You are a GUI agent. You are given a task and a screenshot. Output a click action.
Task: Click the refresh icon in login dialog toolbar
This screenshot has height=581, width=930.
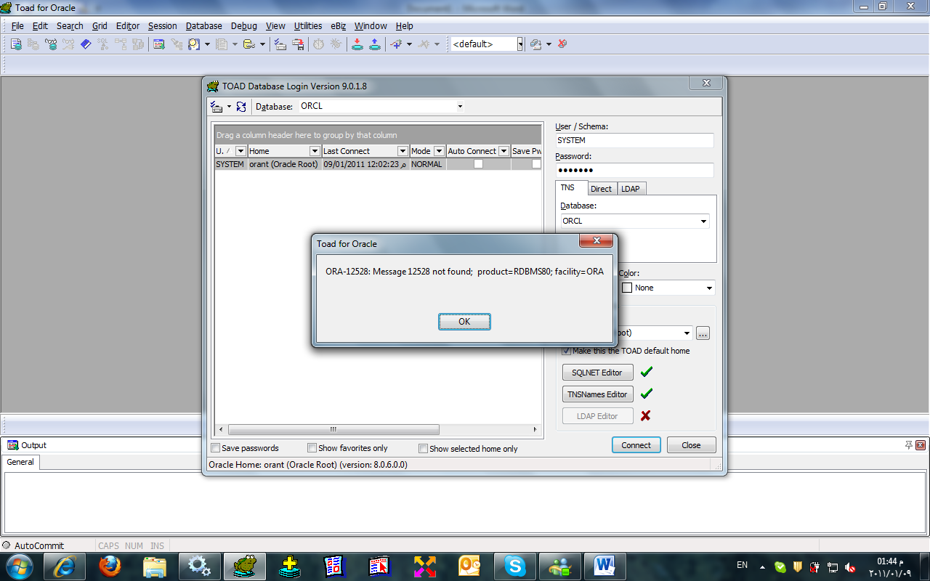(x=241, y=107)
